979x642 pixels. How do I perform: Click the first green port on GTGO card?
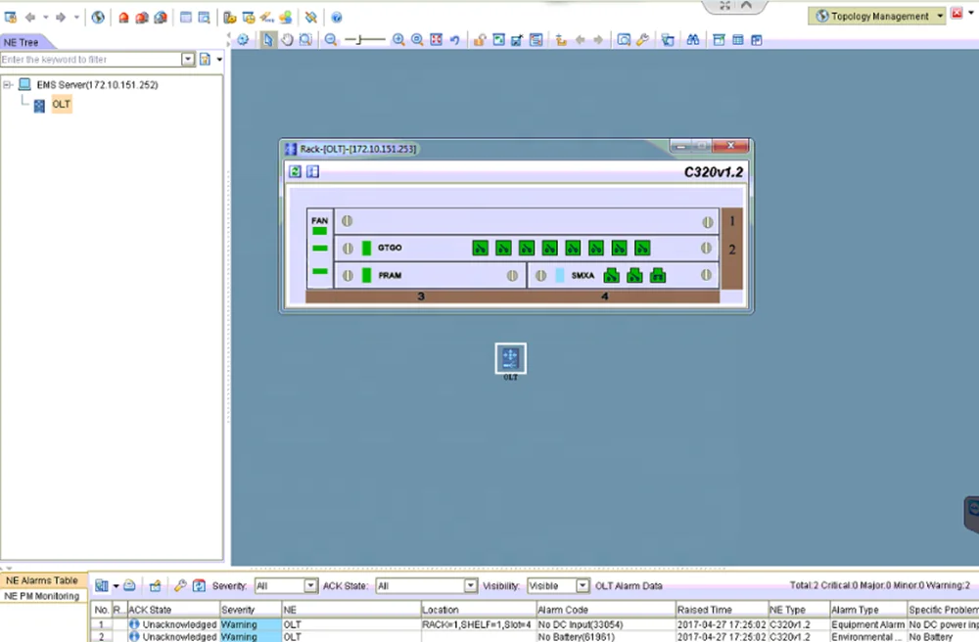pyautogui.click(x=480, y=249)
